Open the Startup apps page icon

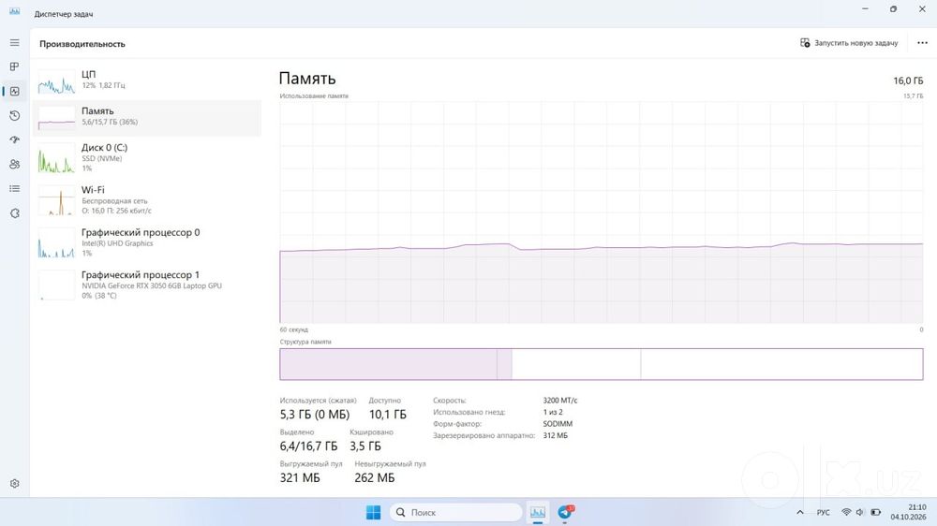(14, 139)
